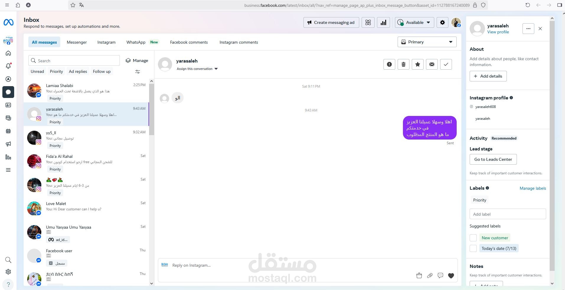
Task: Open sidebar Search magnifier icon
Action: click(x=8, y=260)
